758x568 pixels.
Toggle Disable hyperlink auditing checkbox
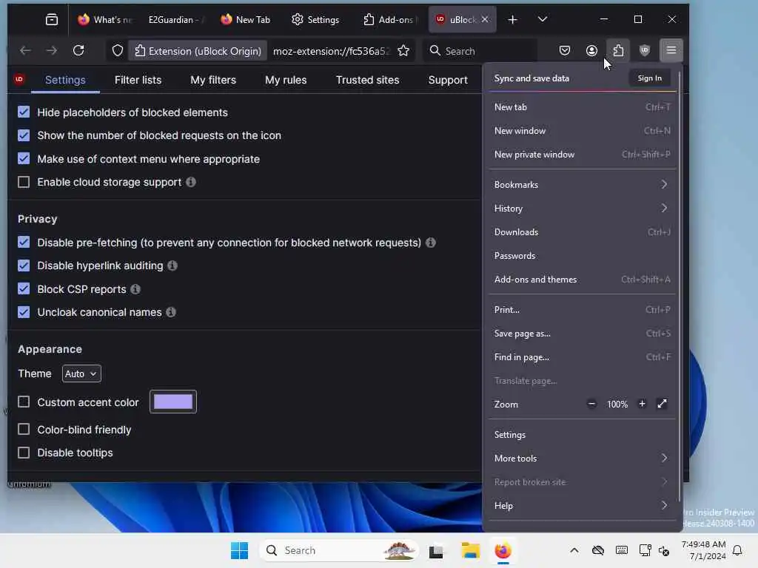coord(24,266)
